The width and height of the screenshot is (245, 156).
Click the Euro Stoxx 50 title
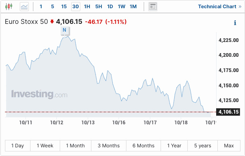[26, 22]
